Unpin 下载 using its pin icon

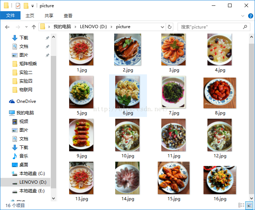pyautogui.click(x=47, y=38)
